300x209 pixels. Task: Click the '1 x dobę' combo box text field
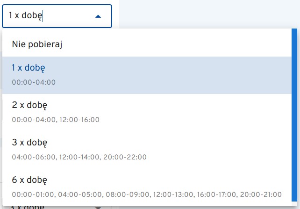[x=47, y=16]
